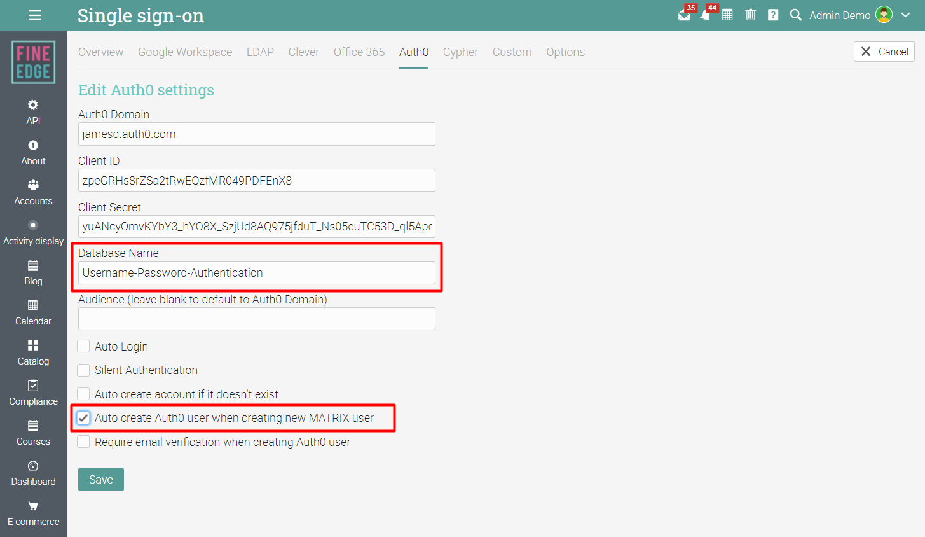Click the Database Name input field
This screenshot has width=925, height=537.
[x=257, y=273]
